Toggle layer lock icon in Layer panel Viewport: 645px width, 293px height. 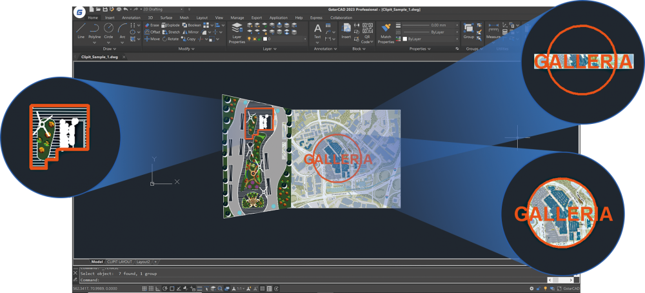tap(259, 39)
